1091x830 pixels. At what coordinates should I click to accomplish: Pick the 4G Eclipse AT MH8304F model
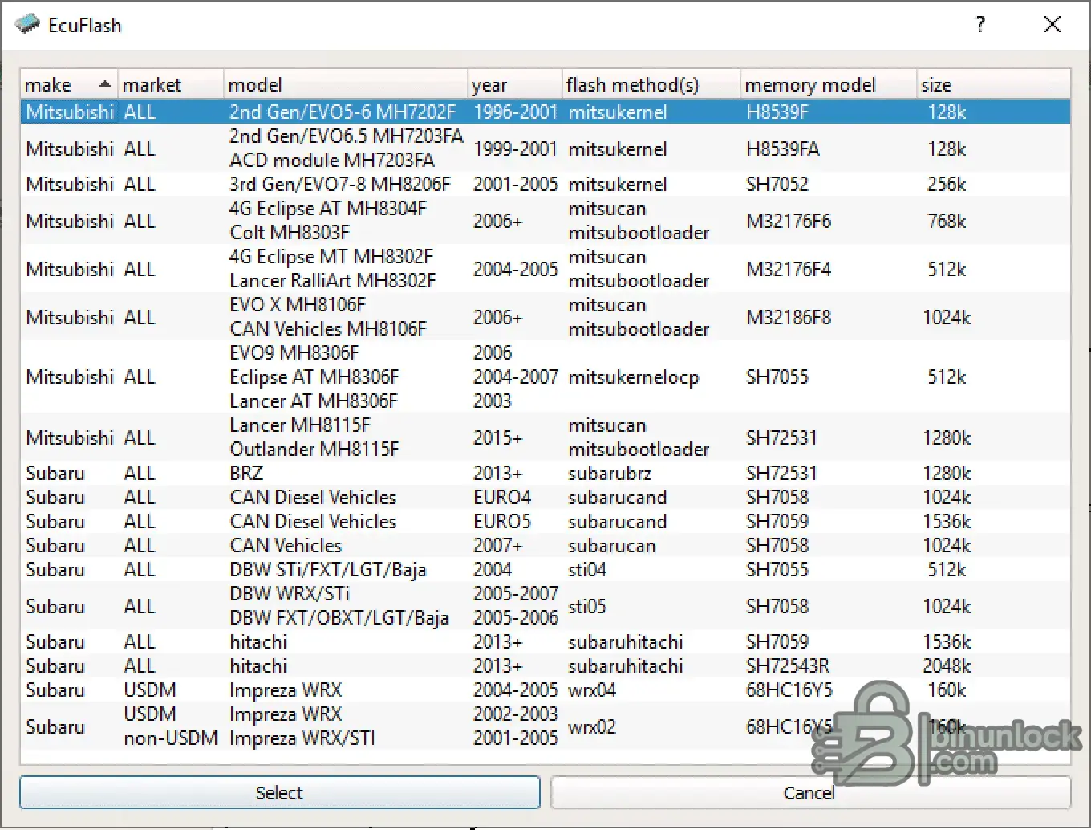tap(328, 208)
